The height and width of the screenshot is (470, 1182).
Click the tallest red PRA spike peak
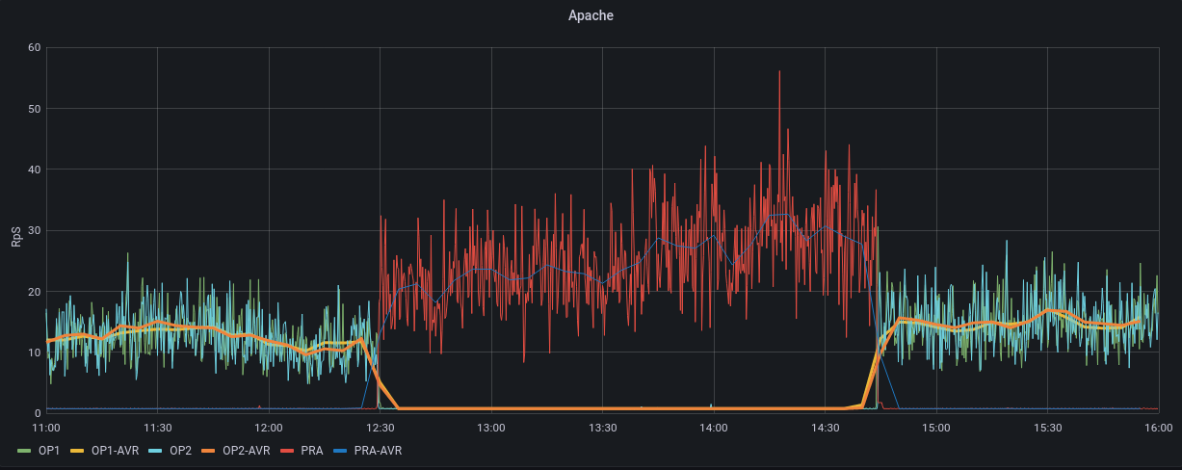(779, 72)
